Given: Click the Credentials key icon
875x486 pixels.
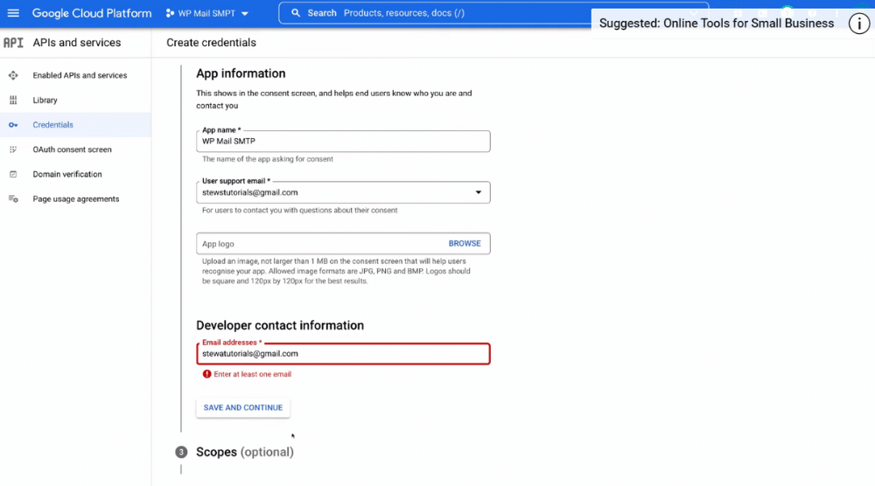Looking at the screenshot, I should (13, 125).
